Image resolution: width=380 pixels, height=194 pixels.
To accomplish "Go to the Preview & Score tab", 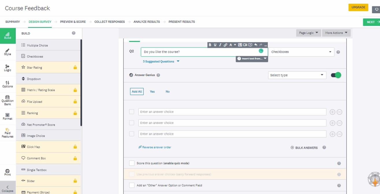I will pos(73,22).
